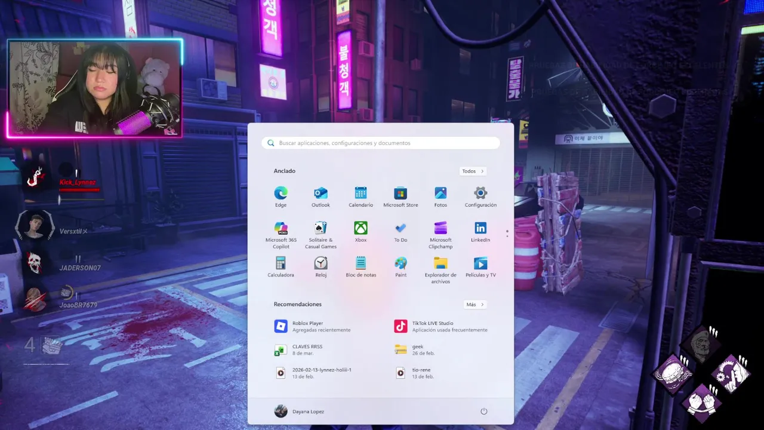Click 'Aplicación usada frecuentemente' subtitle
This screenshot has height=430, width=764.
449,330
